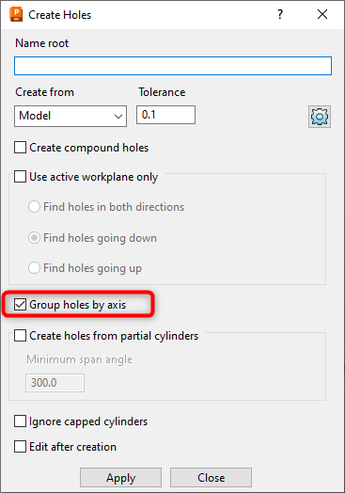Click the Tolerance value field

[165, 115]
